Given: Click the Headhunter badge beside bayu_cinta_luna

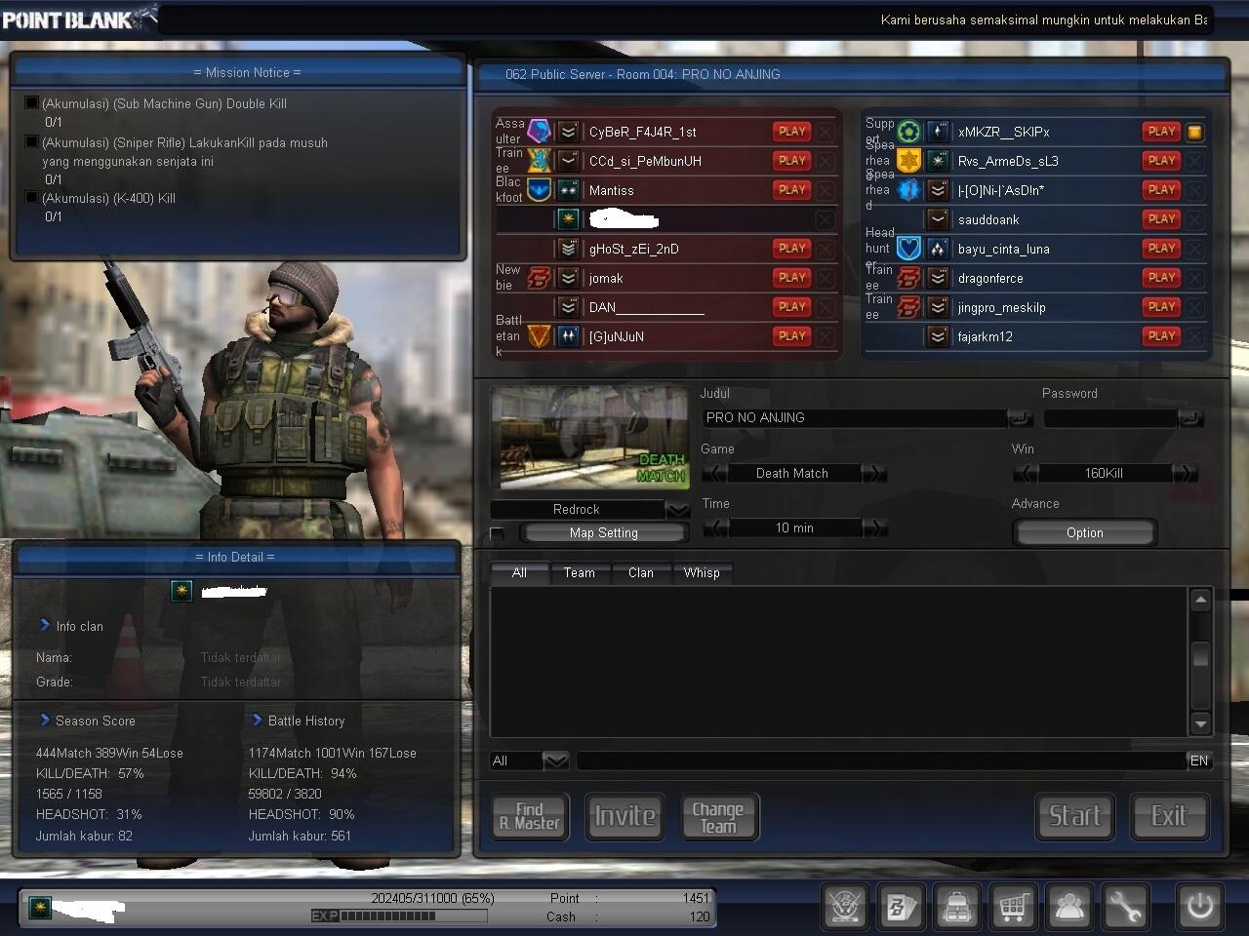Looking at the screenshot, I should tap(908, 249).
